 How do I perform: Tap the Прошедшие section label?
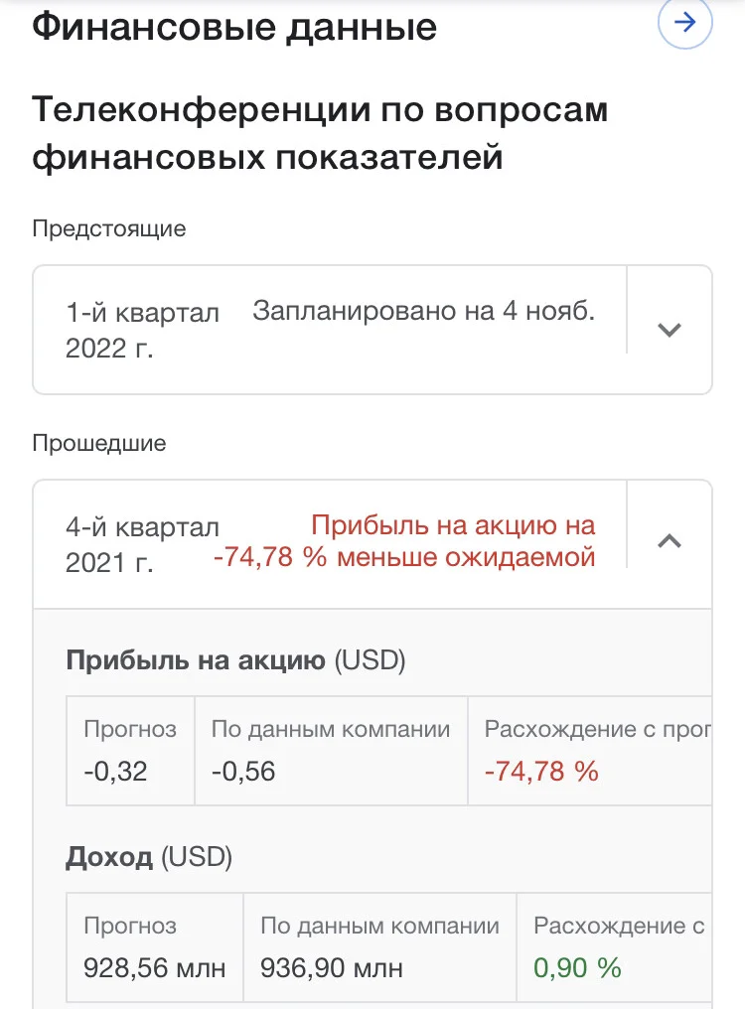click(x=99, y=443)
